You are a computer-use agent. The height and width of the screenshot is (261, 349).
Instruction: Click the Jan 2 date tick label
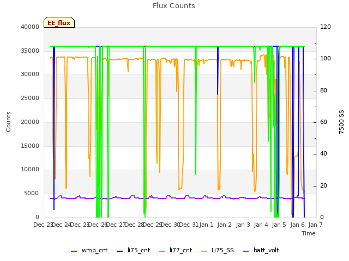[x=224, y=225]
